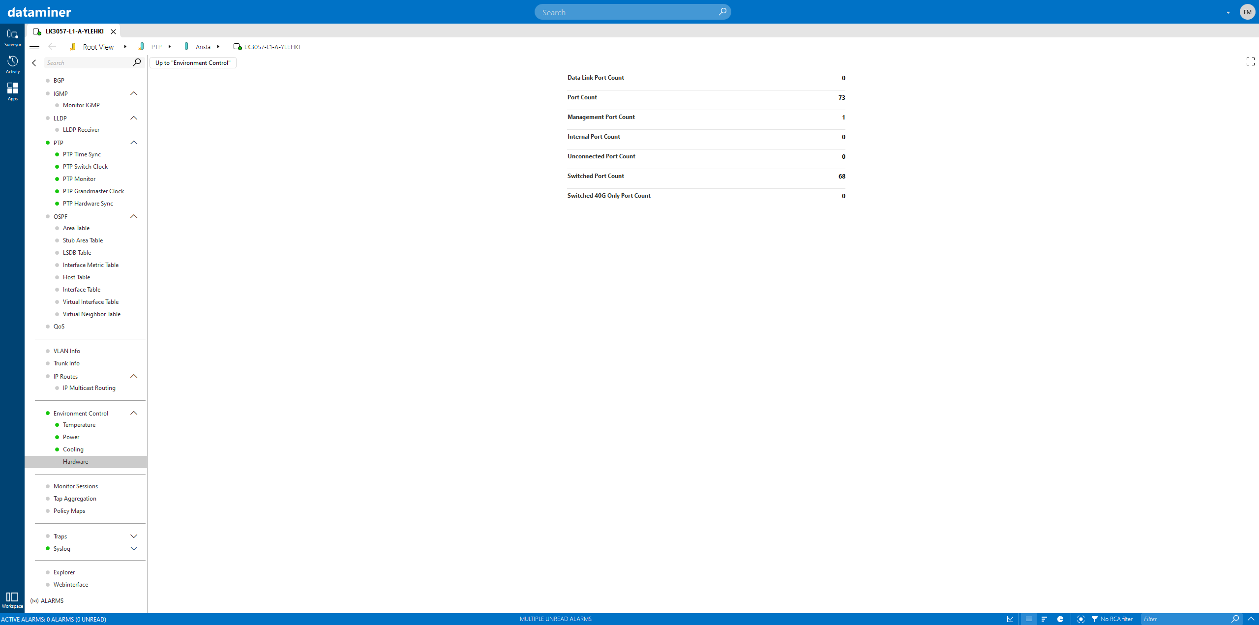Open the Temperature page
The image size is (1259, 625).
79,425
